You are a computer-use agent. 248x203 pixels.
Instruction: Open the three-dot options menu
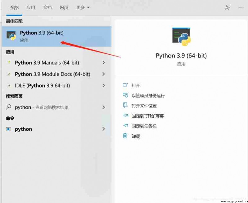pos(241,7)
